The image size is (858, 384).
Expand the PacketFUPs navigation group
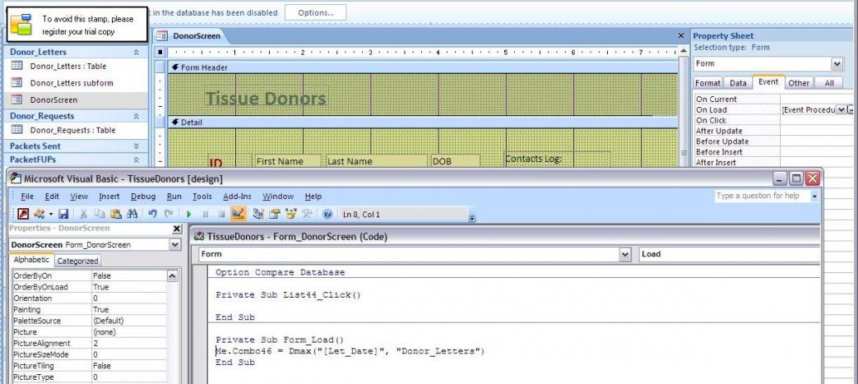tap(136, 160)
